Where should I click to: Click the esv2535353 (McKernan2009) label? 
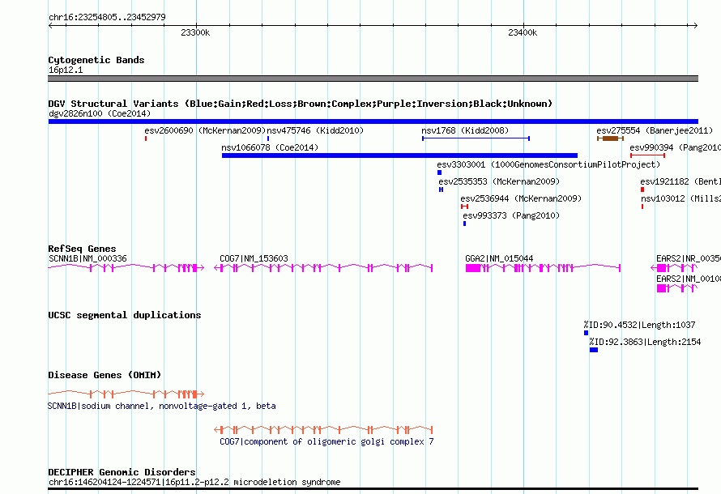click(499, 181)
